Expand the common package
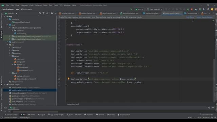Viewport: 217px width, 122px height. point(12,30)
